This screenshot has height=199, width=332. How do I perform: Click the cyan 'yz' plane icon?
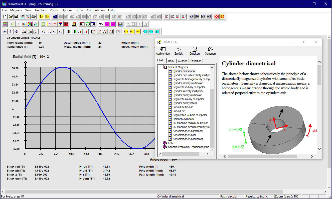pyautogui.click(x=157, y=32)
